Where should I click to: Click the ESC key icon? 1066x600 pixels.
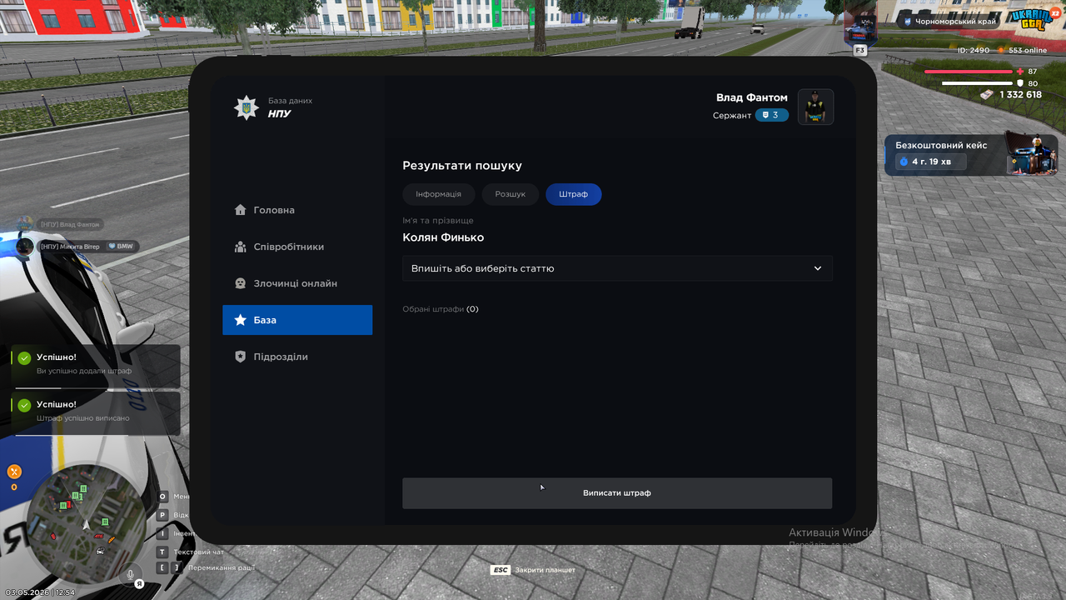click(x=501, y=570)
